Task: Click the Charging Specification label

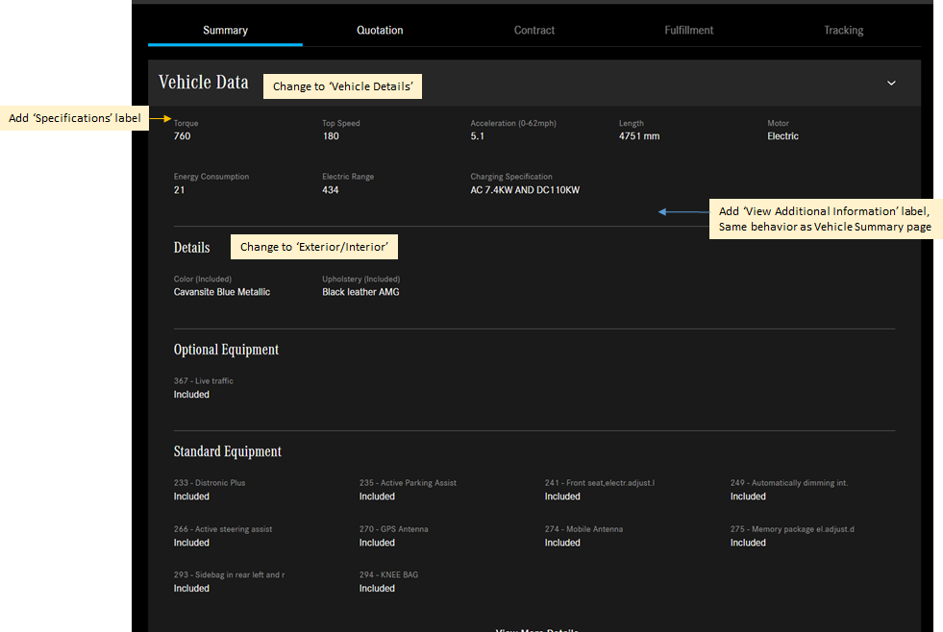Action: click(x=511, y=177)
